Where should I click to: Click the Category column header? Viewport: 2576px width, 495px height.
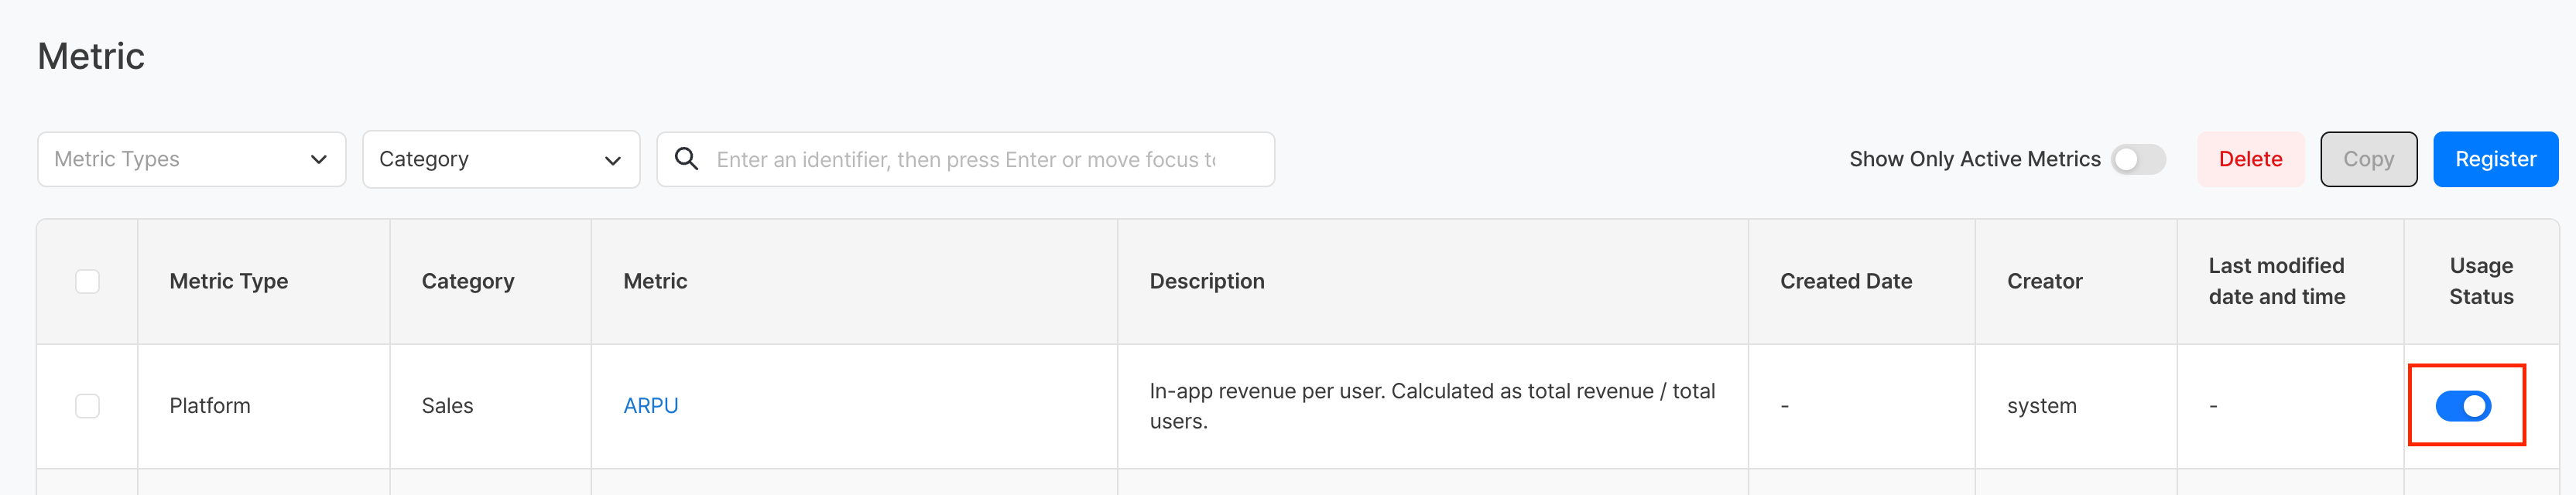pyautogui.click(x=468, y=281)
